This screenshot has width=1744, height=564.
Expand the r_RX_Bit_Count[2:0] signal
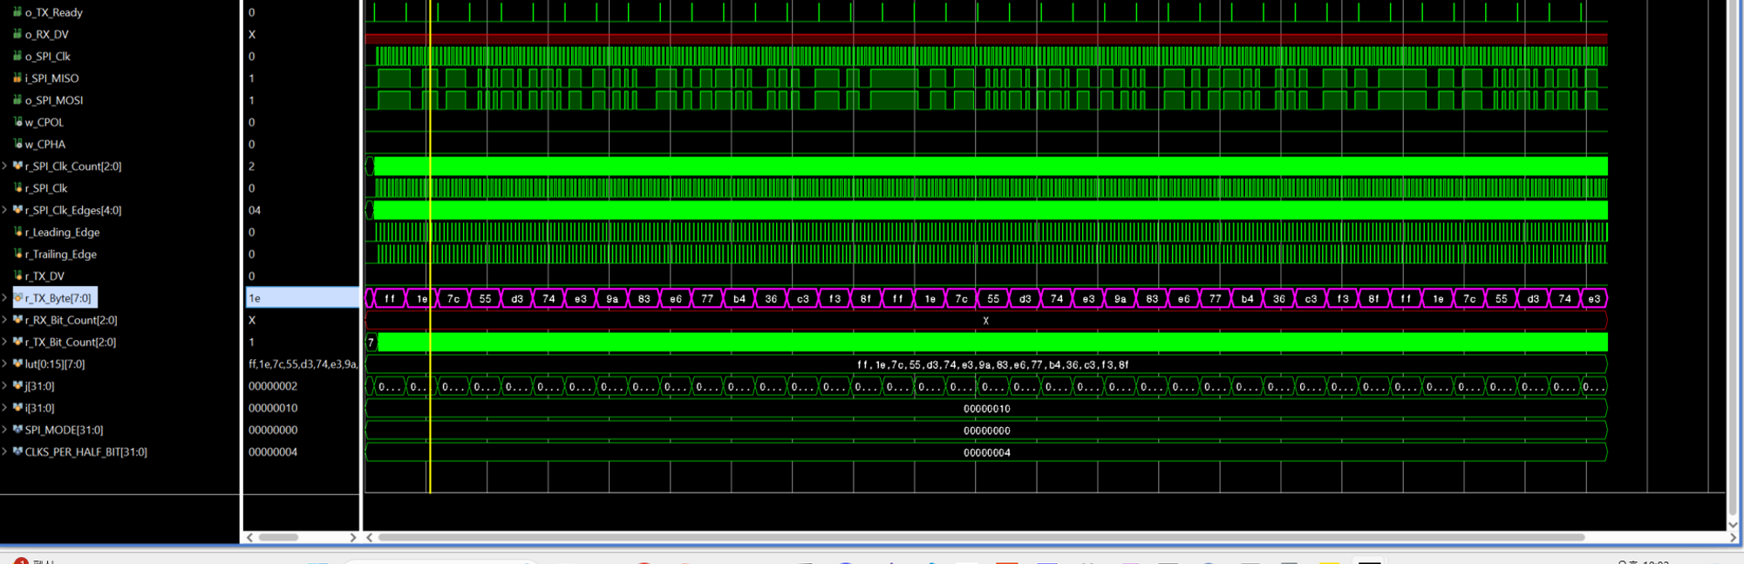pyautogui.click(x=5, y=320)
